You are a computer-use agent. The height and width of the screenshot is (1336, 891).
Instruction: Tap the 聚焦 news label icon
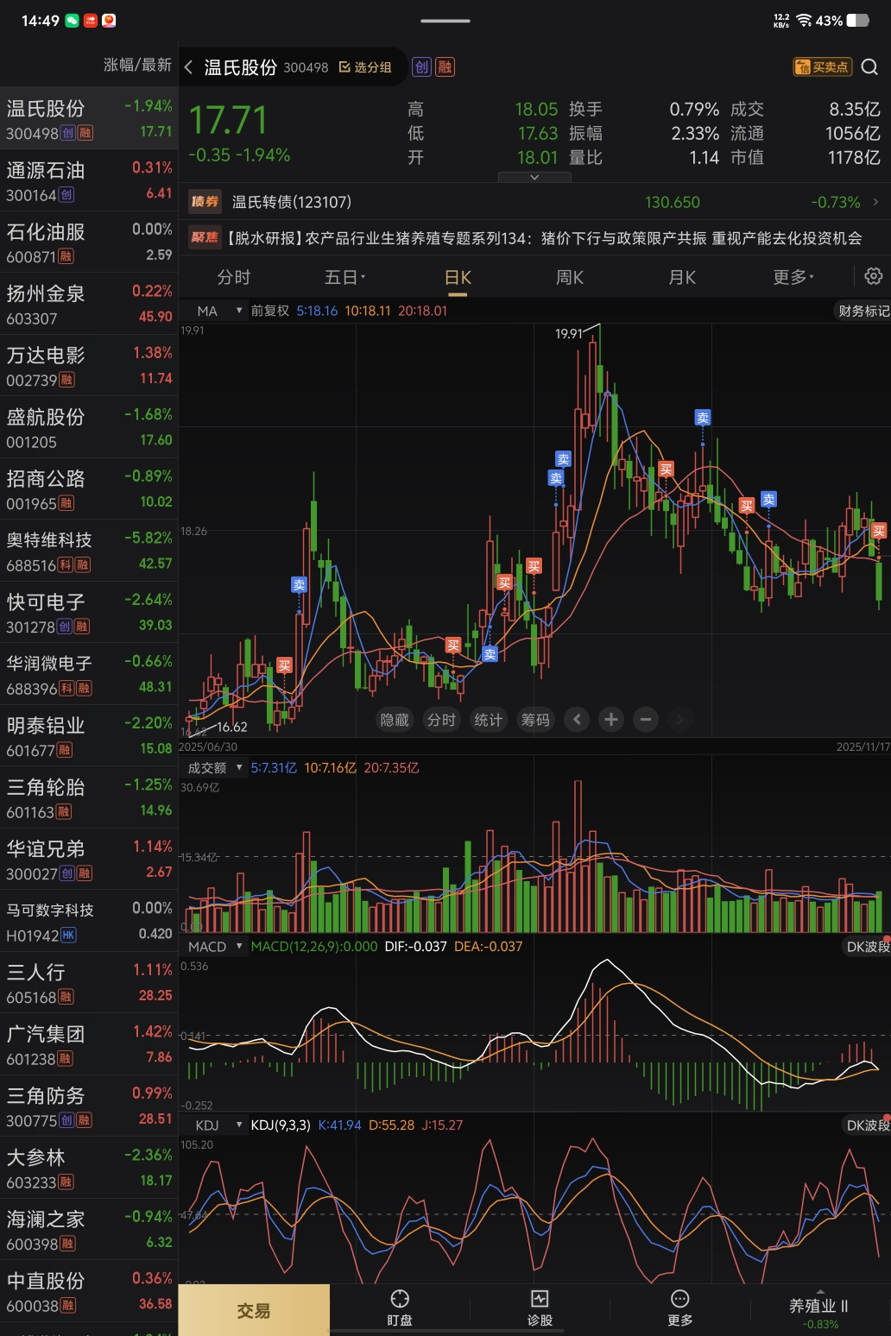tap(205, 237)
